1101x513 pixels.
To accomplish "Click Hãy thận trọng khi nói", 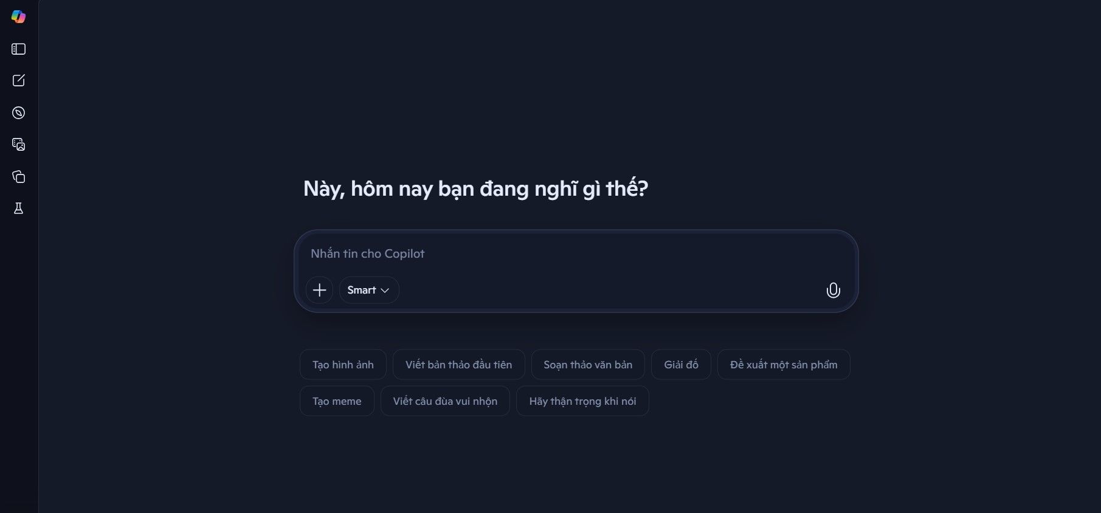I will coord(582,401).
